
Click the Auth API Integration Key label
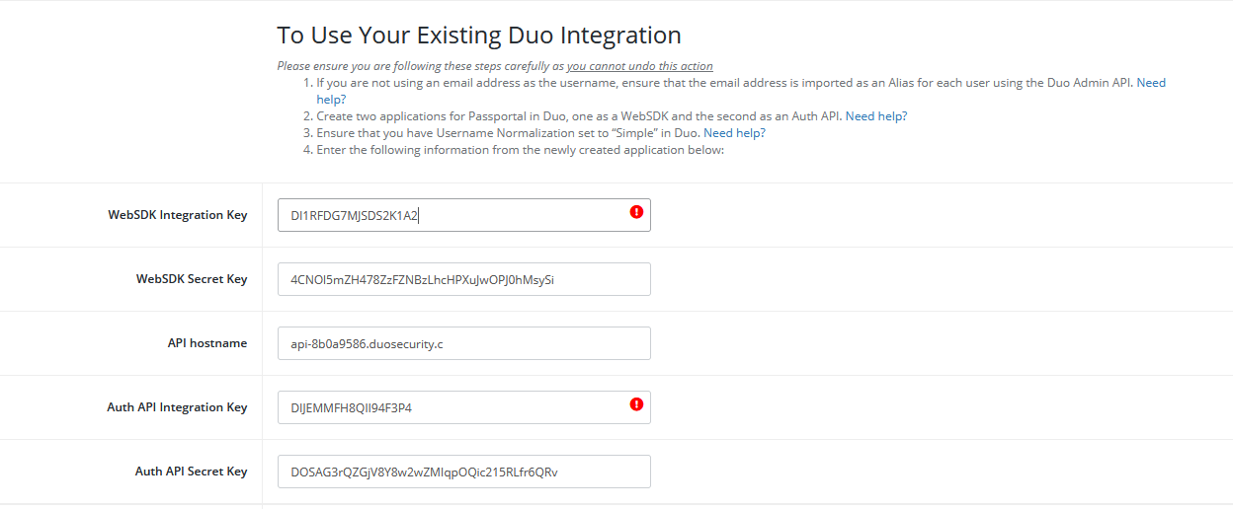(x=177, y=407)
